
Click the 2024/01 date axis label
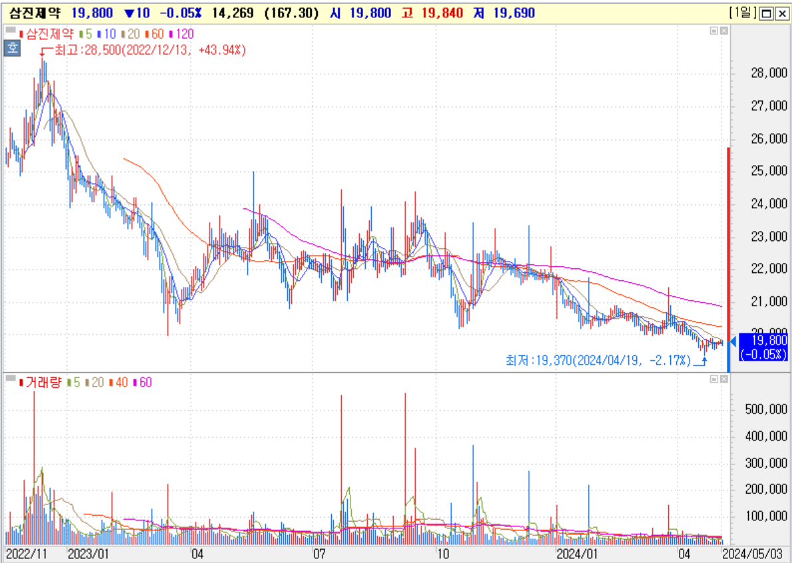(x=577, y=554)
